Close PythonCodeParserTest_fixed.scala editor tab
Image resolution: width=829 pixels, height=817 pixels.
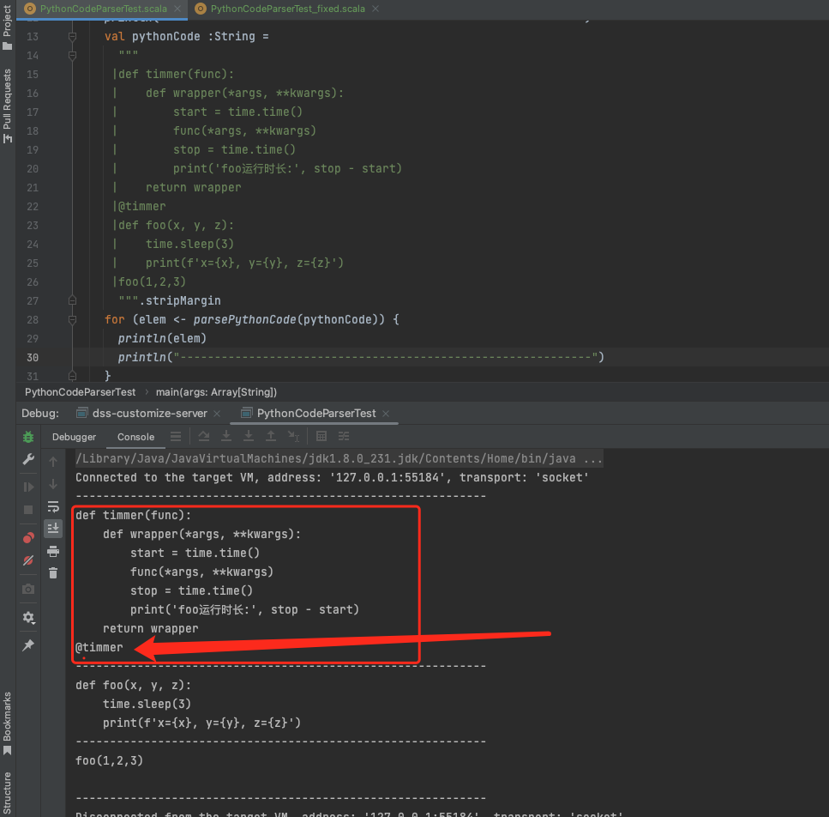pyautogui.click(x=375, y=9)
